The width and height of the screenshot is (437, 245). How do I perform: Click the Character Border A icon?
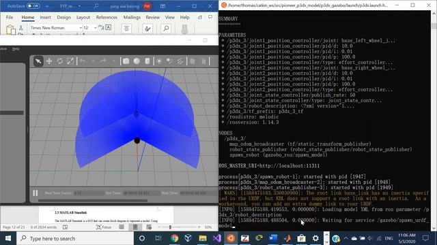click(108, 27)
